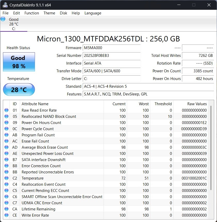This screenshot has width=217, height=222.
Task: Click the status orb for UDMA CRC Error Count
Action: [x=6, y=203]
